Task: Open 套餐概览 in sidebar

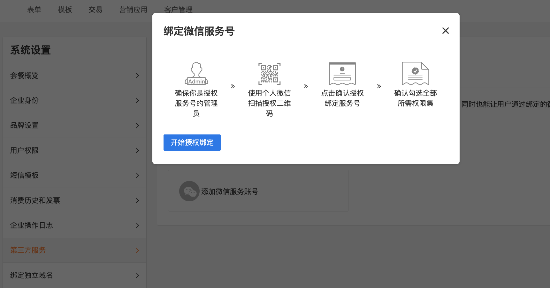Action: pyautogui.click(x=74, y=76)
